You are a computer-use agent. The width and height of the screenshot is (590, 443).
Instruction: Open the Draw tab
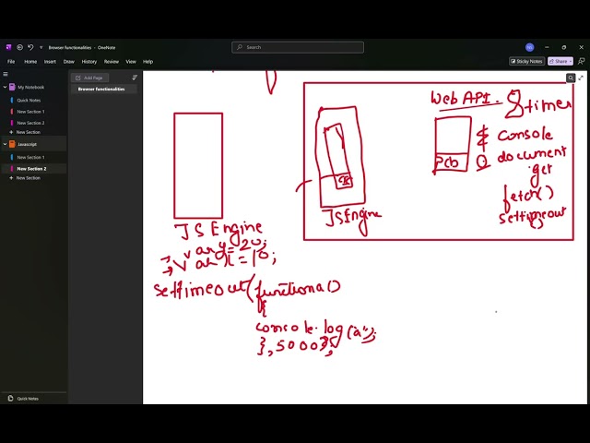point(68,62)
